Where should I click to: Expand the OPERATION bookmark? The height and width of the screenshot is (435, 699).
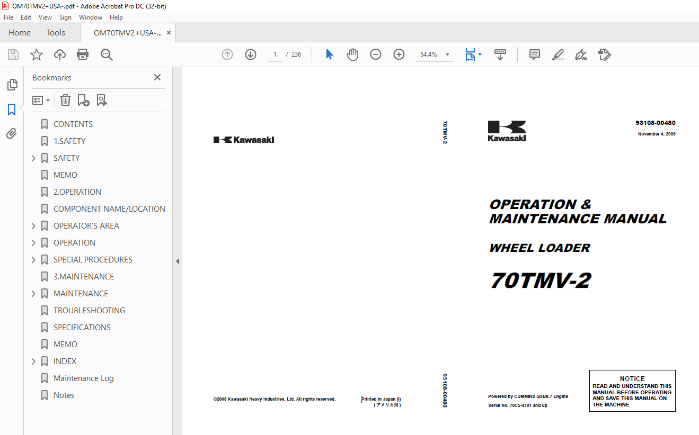click(33, 243)
